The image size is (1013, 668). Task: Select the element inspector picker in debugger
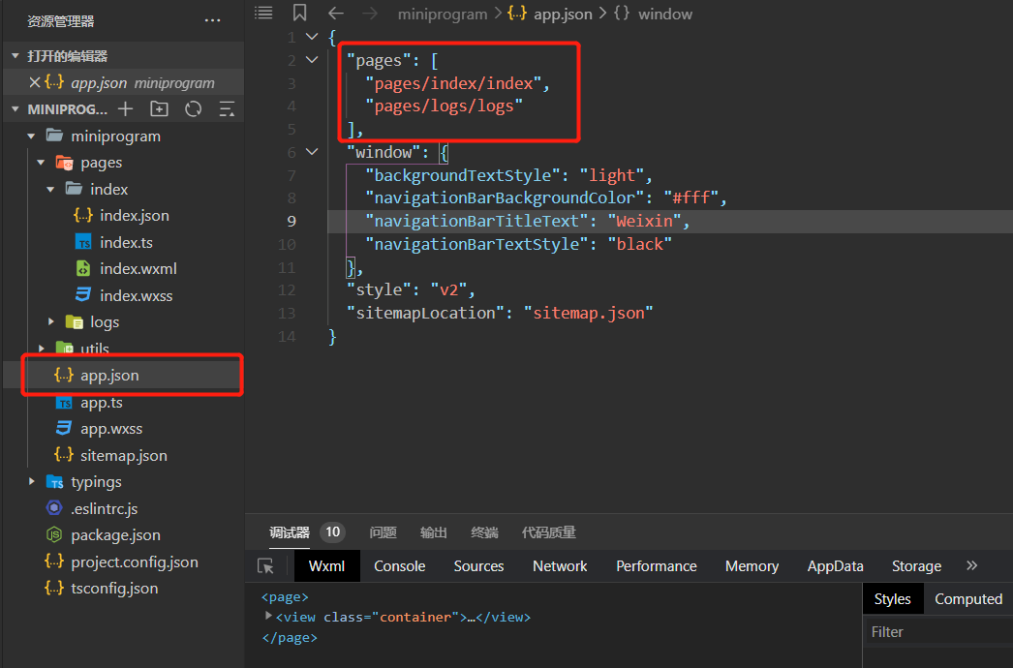pos(265,566)
